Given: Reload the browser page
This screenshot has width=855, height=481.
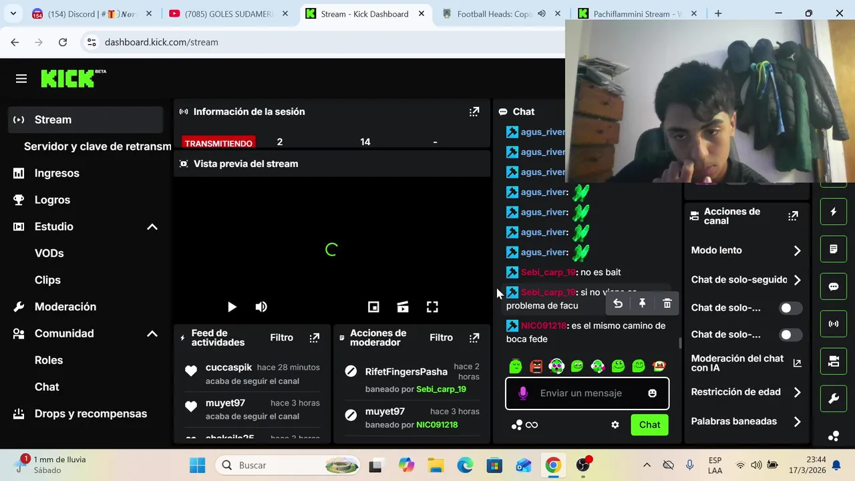Looking at the screenshot, I should coord(63,42).
